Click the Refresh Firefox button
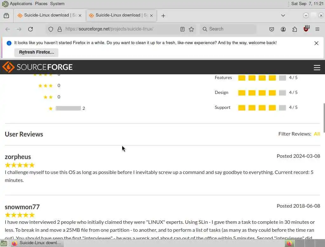325x247 pixels. 36,52
